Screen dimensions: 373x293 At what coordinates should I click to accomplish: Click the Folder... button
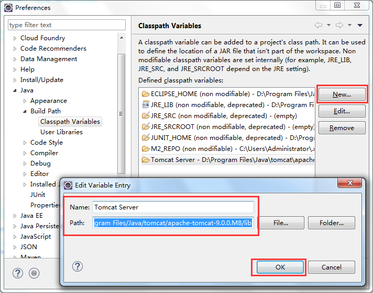(x=331, y=223)
